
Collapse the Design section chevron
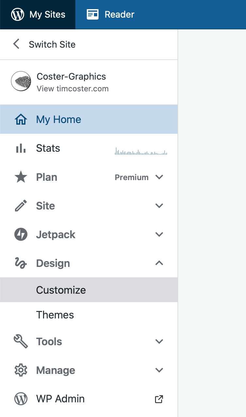coord(159,263)
